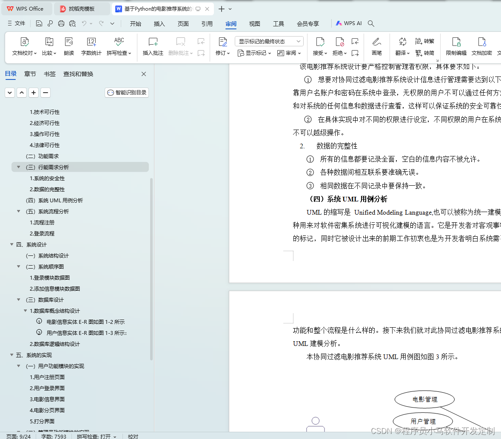Viewport: 501px width, 439px height.
Task: Insert a comment with 插入批注
Action: point(152,46)
